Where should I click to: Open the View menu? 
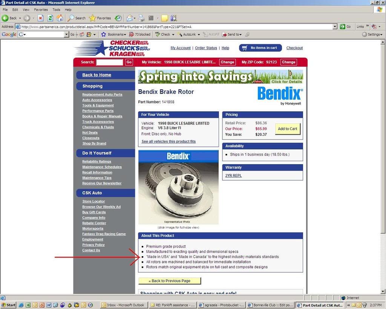26,9
